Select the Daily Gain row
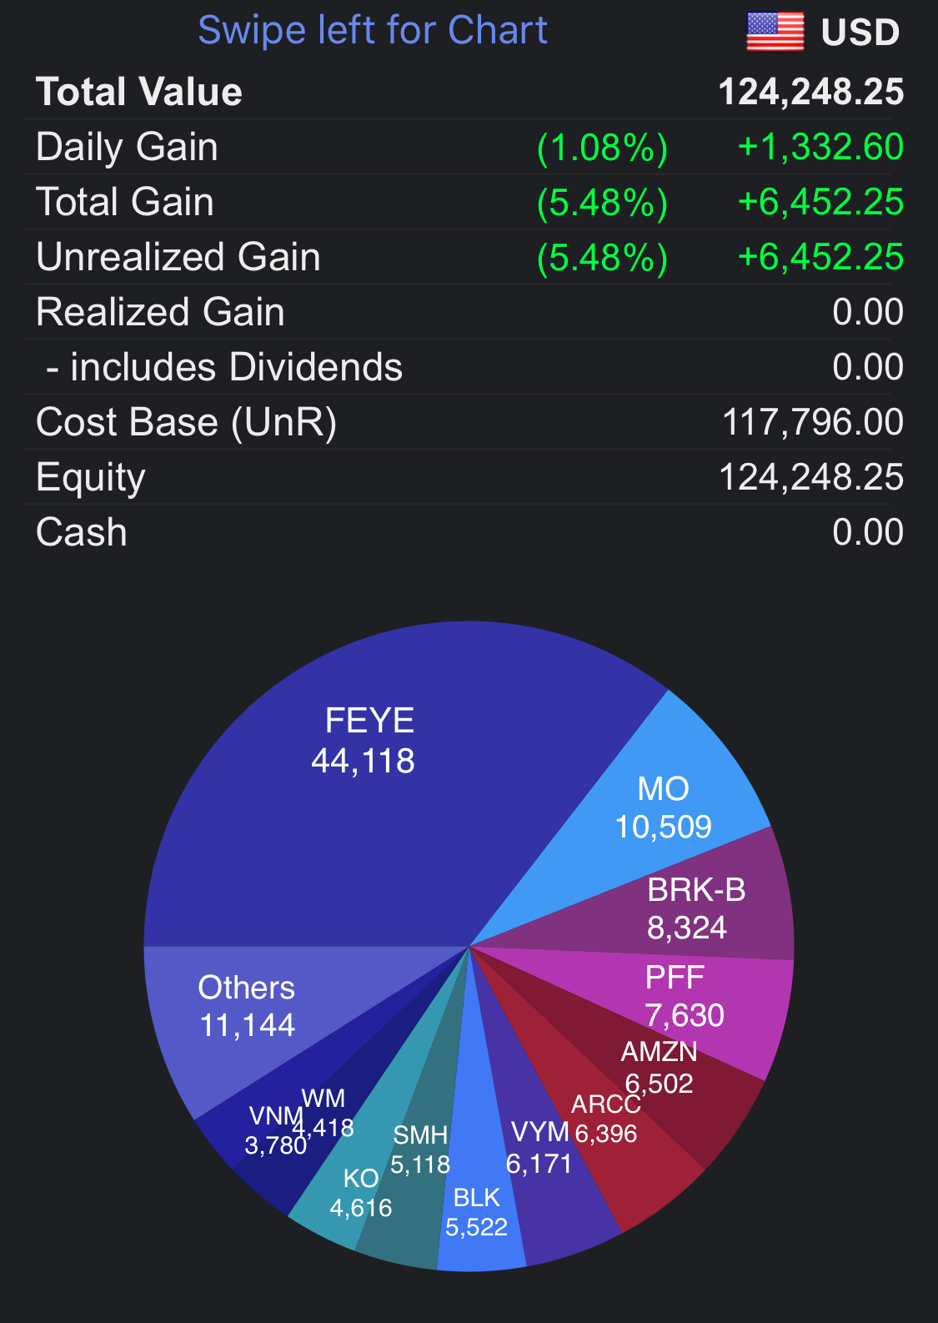Image resolution: width=938 pixels, height=1323 pixels. tap(469, 147)
